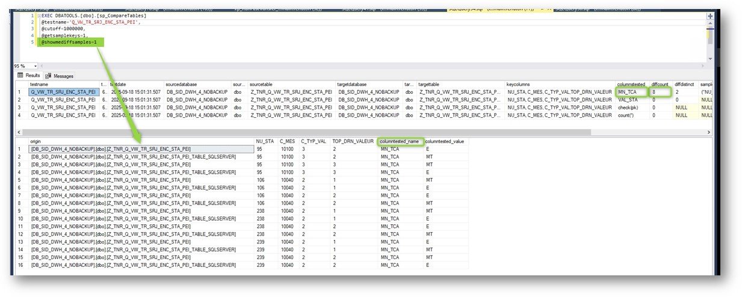742x297 pixels.
Task: Open the 95 % zoom dropdown
Action: pyautogui.click(x=36, y=66)
